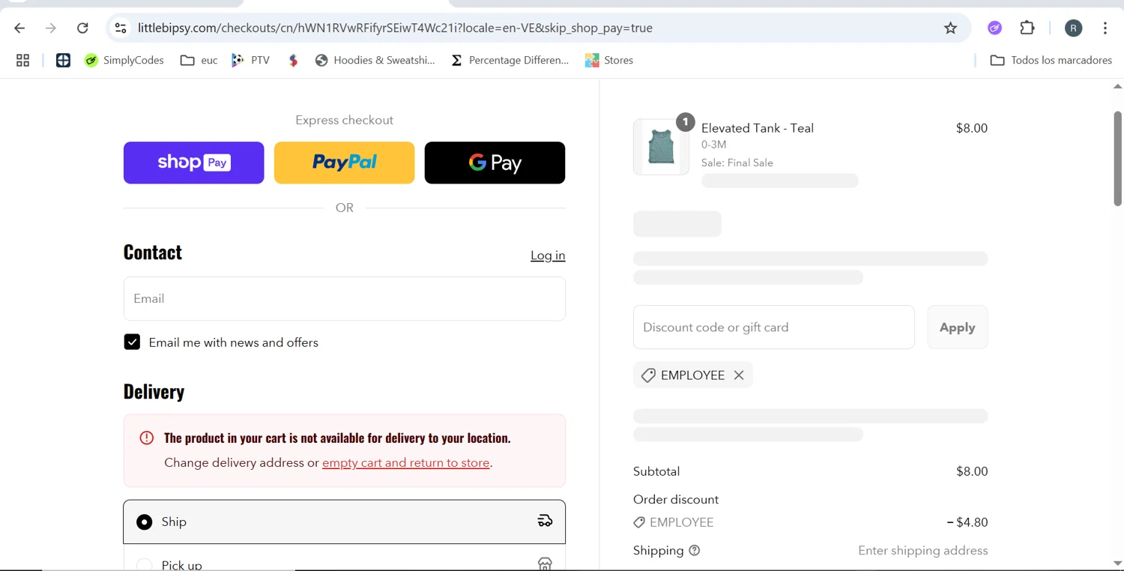Viewport: 1124px width, 571px height.
Task: Open the red dollar-sign bookmark icon
Action: (x=293, y=61)
